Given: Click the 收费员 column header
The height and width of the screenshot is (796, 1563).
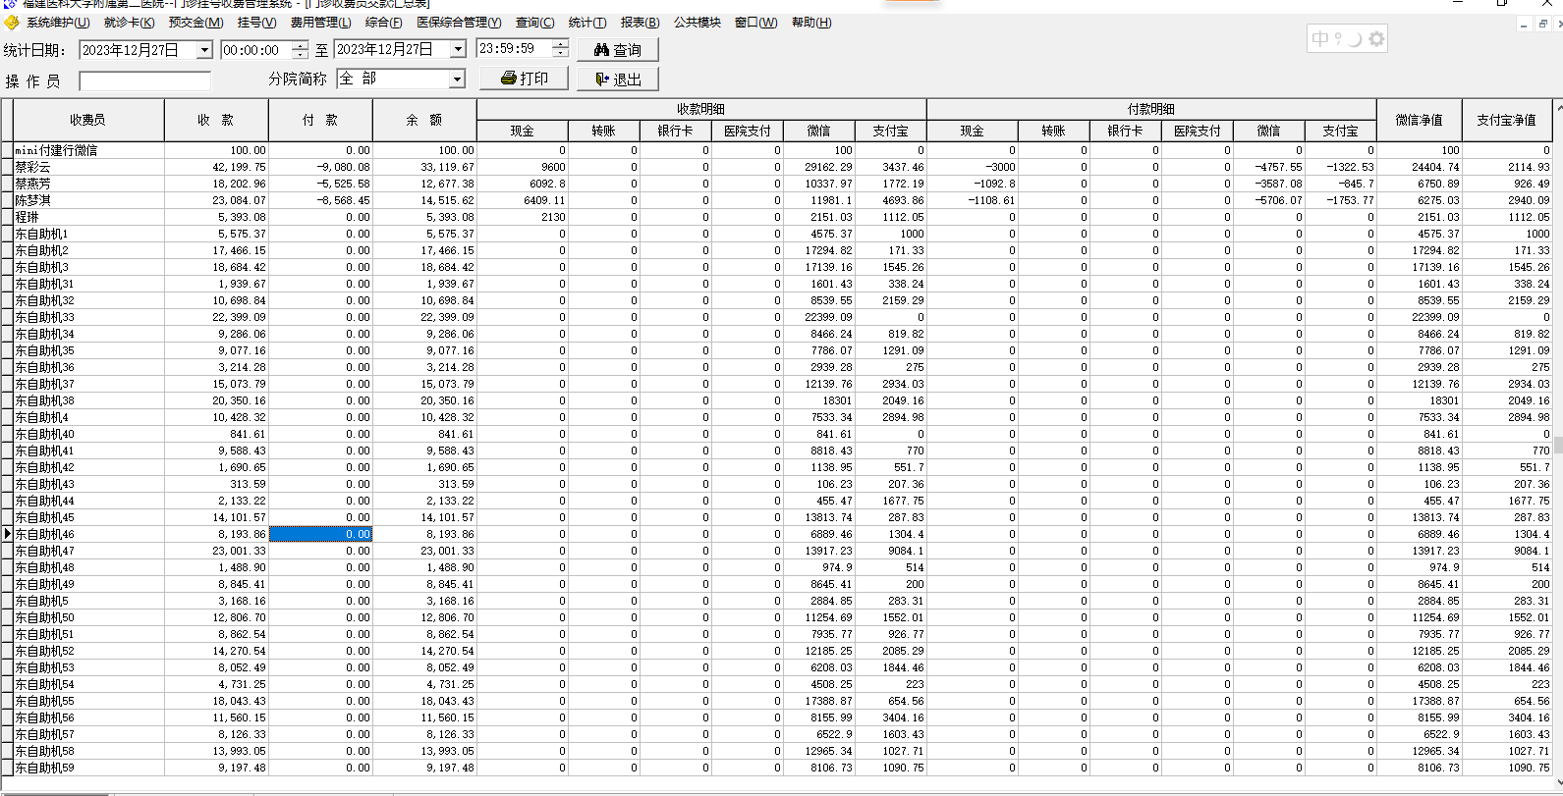Looking at the screenshot, I should [x=87, y=120].
